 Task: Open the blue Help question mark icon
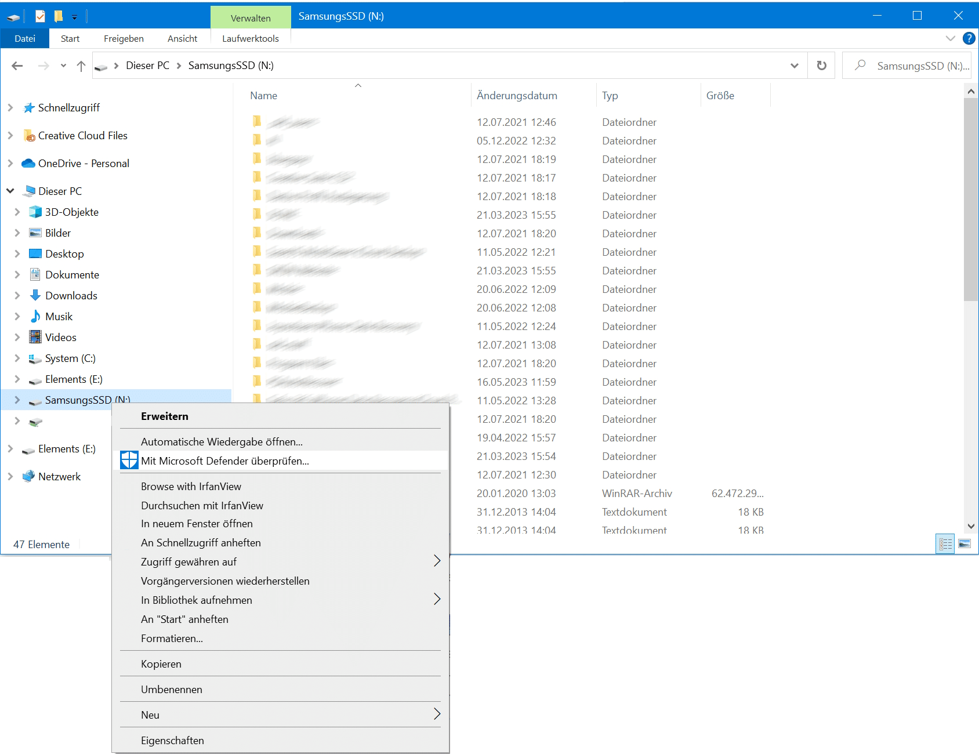(969, 38)
